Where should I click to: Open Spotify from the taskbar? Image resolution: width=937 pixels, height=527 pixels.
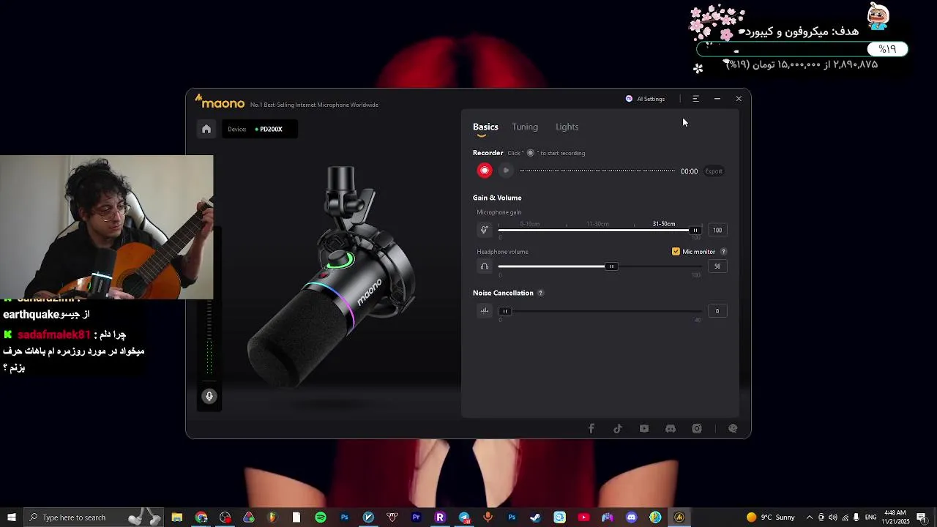tap(321, 517)
